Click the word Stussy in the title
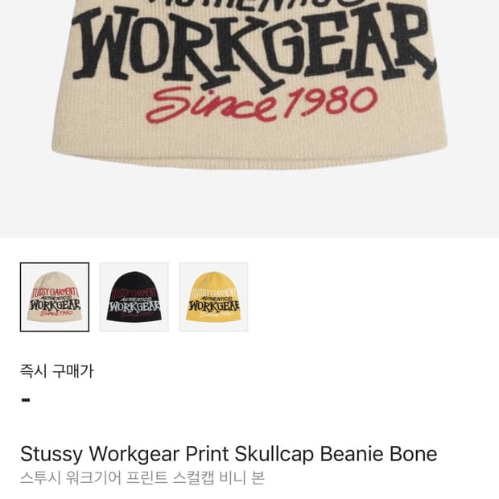This screenshot has width=499, height=499. pyautogui.click(x=52, y=455)
